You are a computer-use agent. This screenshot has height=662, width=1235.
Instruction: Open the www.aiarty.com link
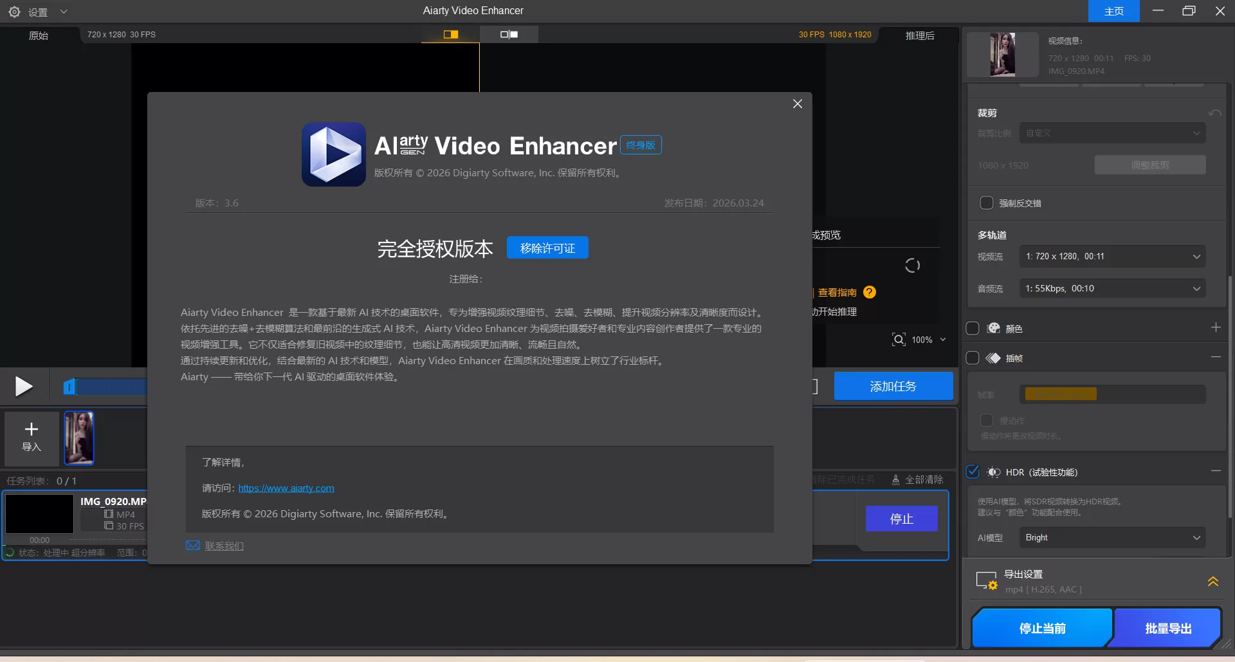click(x=286, y=488)
